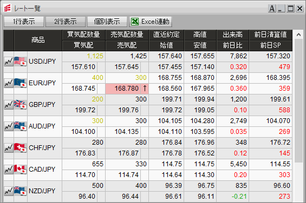
Task: Click the 買気配数量 column header
Action: (84, 35)
